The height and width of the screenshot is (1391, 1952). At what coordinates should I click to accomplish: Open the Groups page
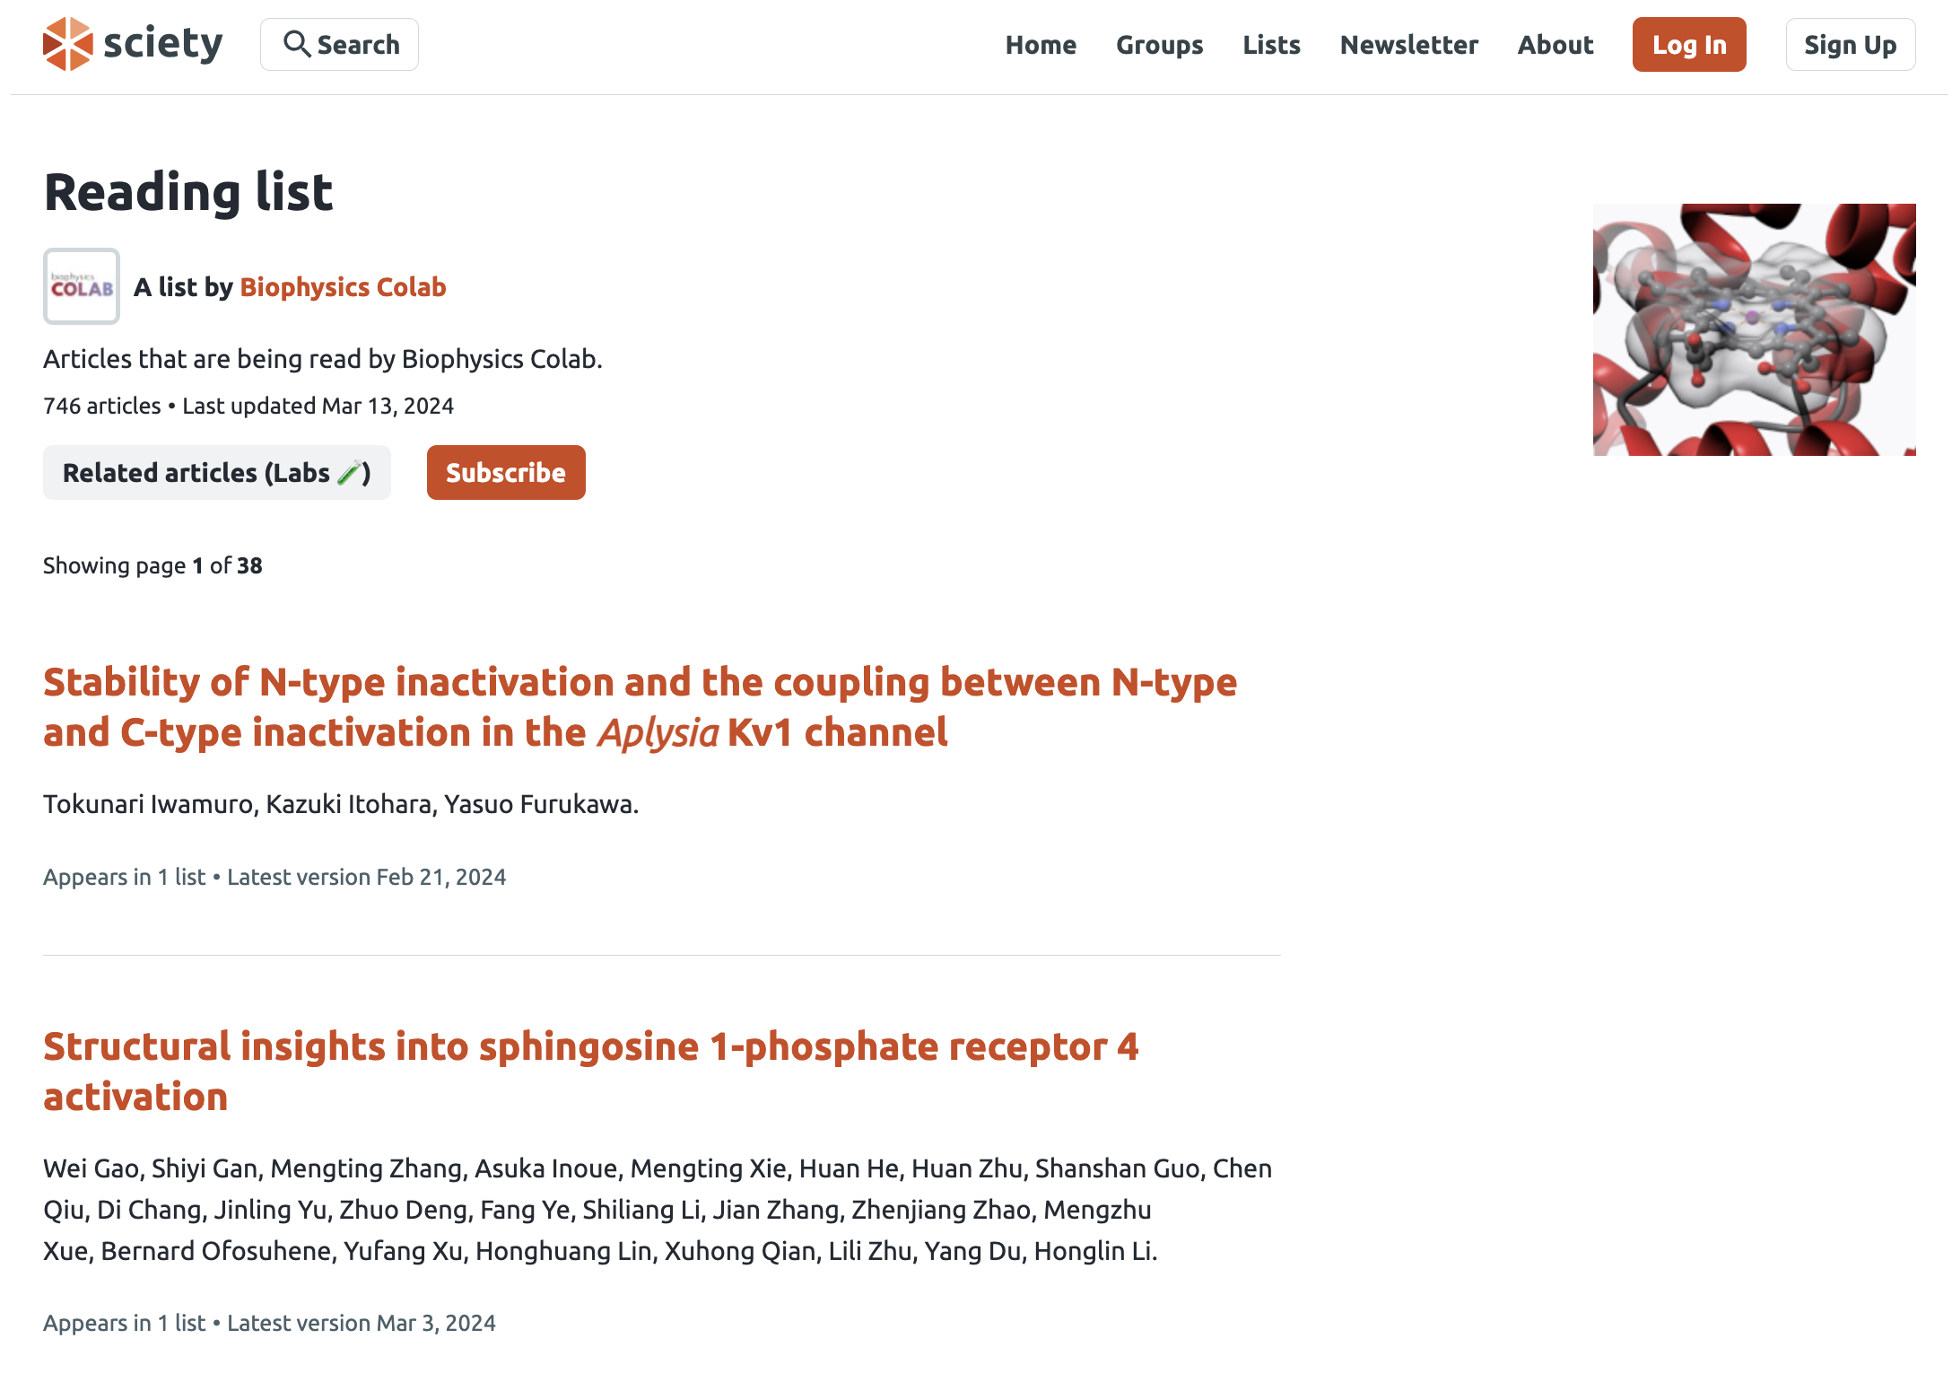[1159, 45]
